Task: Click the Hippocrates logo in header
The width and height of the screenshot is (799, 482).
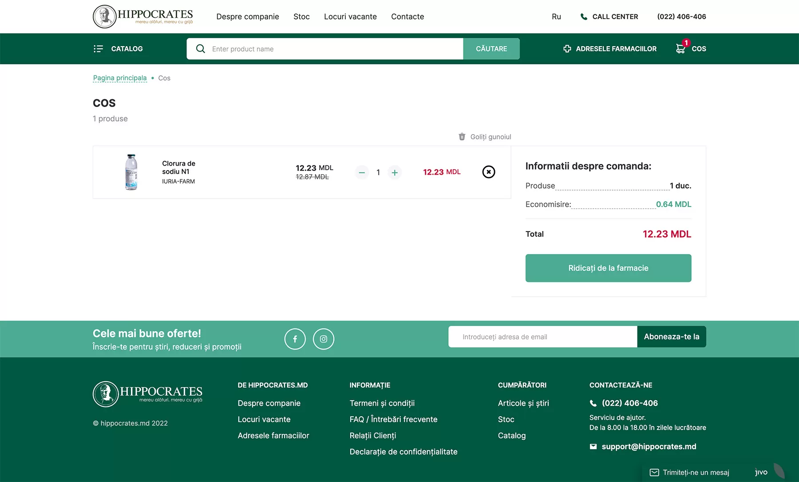Action: tap(143, 16)
